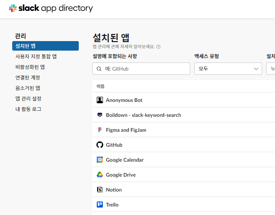The image size is (275, 215).
Task: Click the 이름 column header
Action: (100, 86)
